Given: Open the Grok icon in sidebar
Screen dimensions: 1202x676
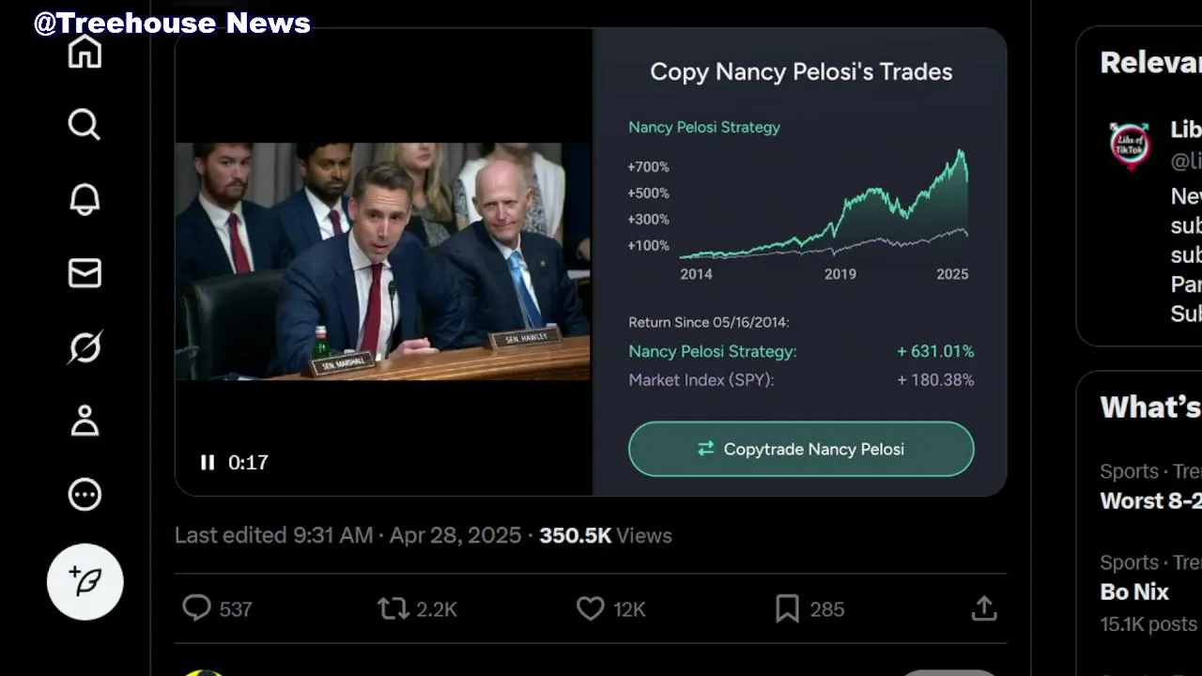Looking at the screenshot, I should tap(85, 347).
